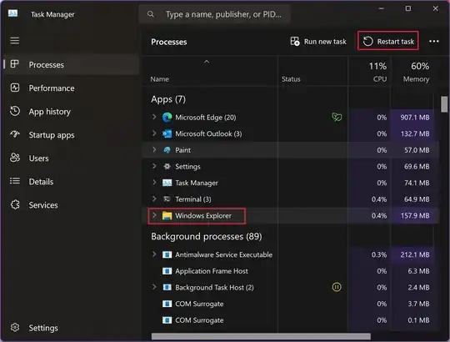Expand the Settings process row

154,166
